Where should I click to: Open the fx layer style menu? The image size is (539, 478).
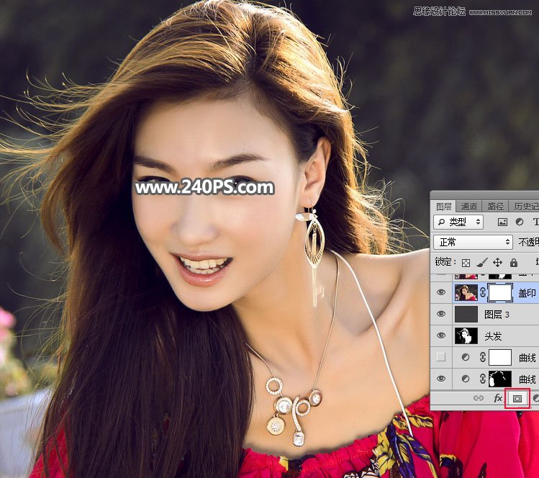click(x=497, y=398)
